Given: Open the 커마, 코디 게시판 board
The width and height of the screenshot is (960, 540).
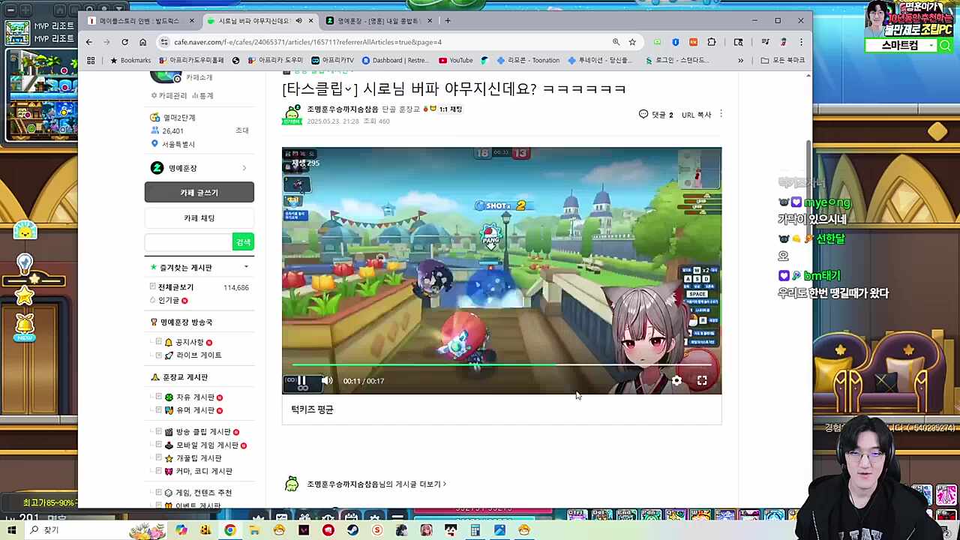Looking at the screenshot, I should pos(204,472).
